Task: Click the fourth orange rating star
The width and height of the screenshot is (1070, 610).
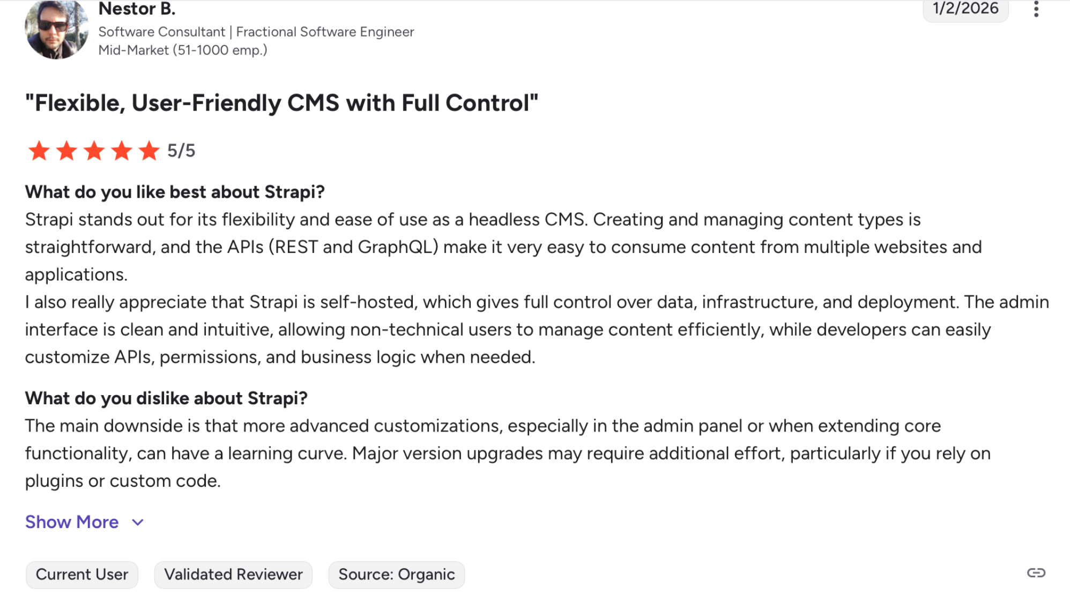Action: tap(122, 151)
